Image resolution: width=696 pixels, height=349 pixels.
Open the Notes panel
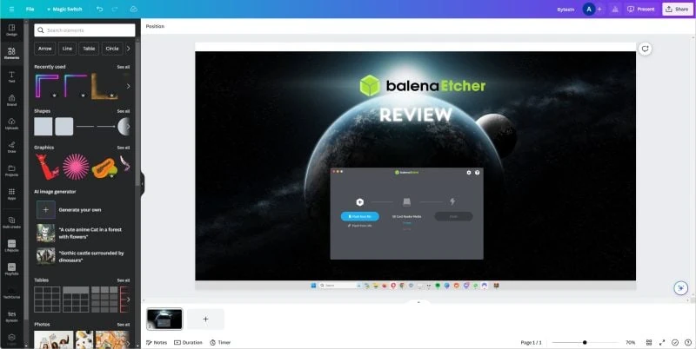click(157, 342)
